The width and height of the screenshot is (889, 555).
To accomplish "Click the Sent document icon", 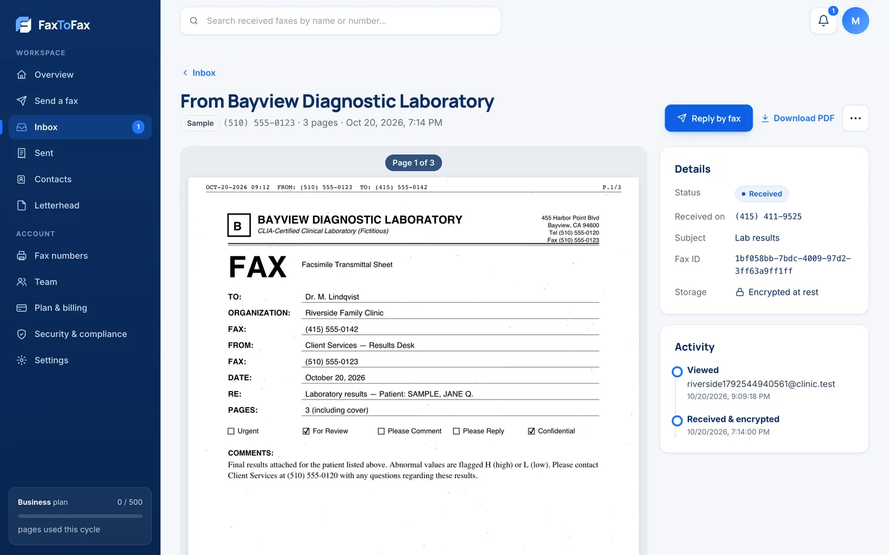I will pyautogui.click(x=22, y=153).
